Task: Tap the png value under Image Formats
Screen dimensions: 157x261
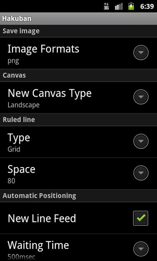Action: coord(13,61)
